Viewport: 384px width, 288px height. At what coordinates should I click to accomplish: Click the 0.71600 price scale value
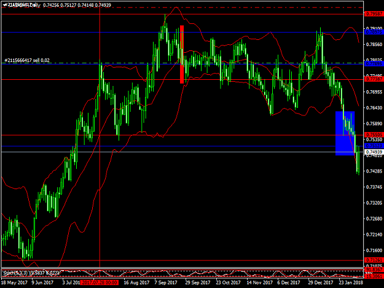click(374, 251)
